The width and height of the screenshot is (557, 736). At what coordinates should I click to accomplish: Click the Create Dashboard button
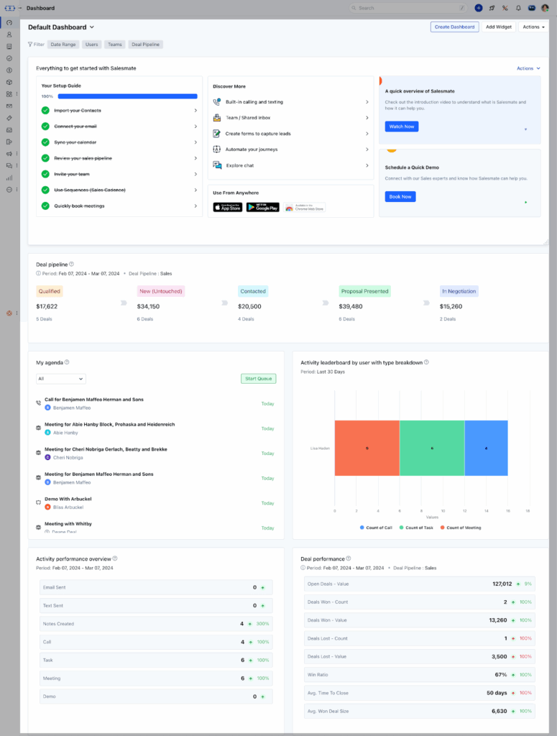pos(454,27)
